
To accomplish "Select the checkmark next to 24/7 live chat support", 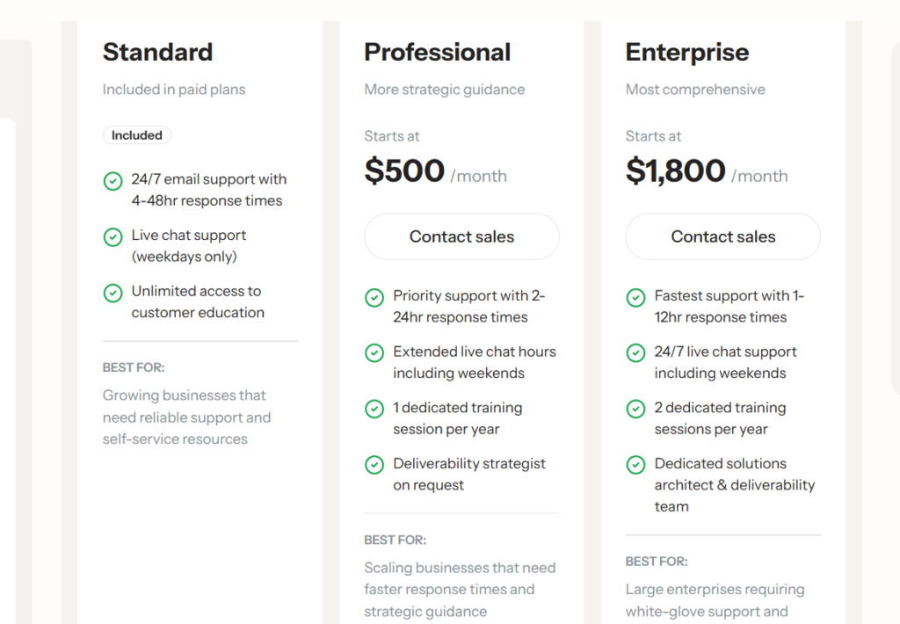I will click(x=635, y=353).
